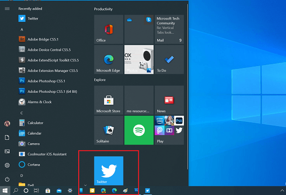Open the Camera app

[x=29, y=144]
